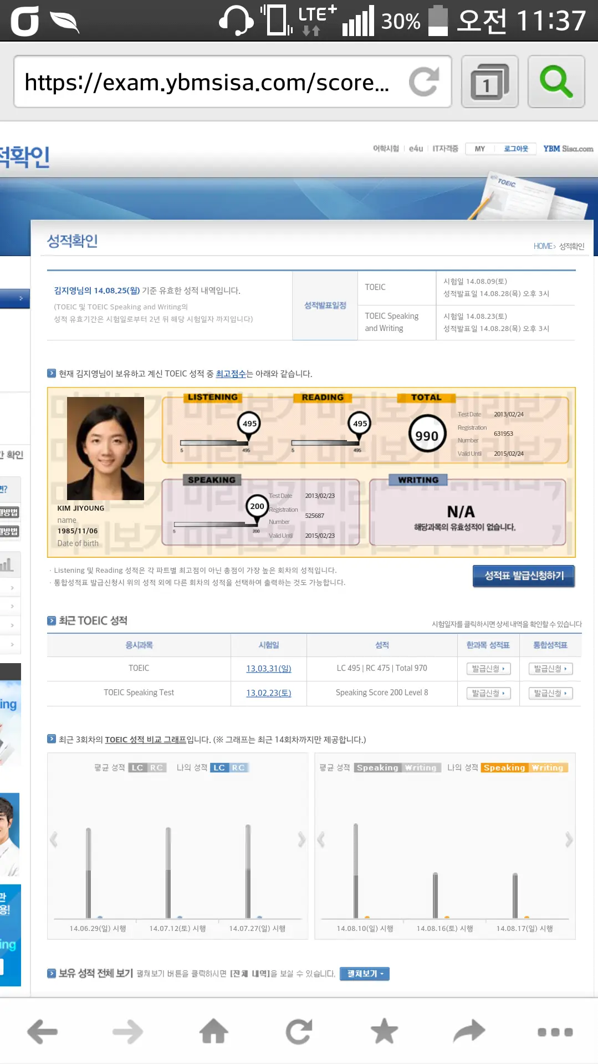
Task: Tap the bottom toolbar refresh icon
Action: [299, 1031]
